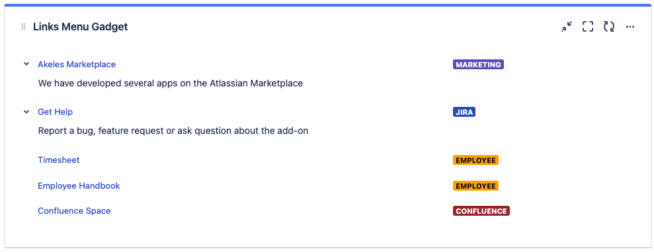654x252 pixels.
Task: Click the purple MARKETING label
Action: coord(478,65)
